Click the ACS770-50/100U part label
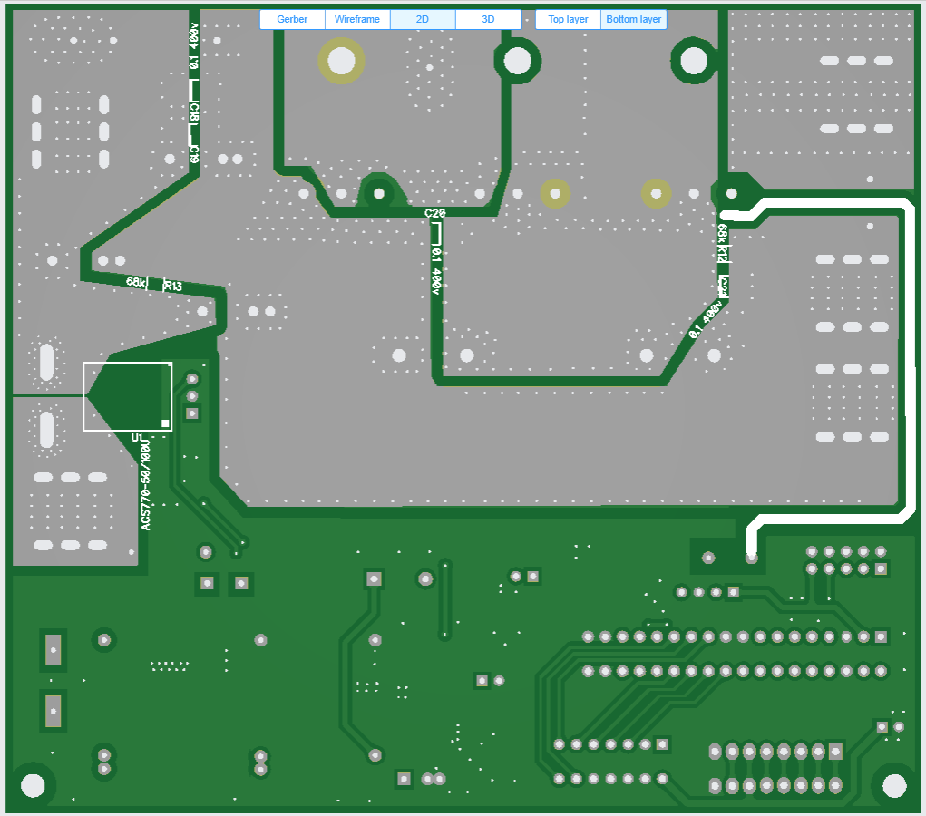926x816 pixels. click(145, 487)
